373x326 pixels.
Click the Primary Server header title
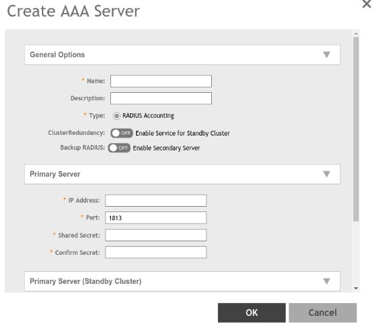coord(55,174)
